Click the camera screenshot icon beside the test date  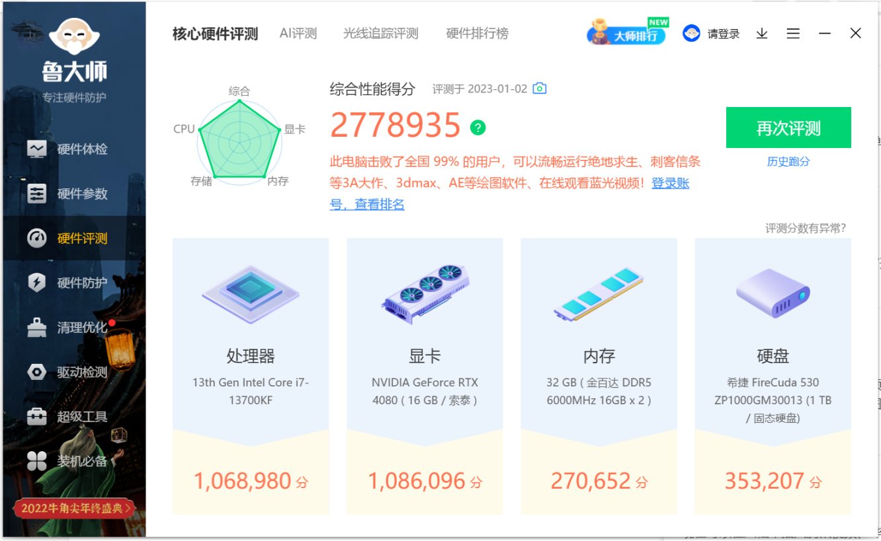click(x=540, y=89)
